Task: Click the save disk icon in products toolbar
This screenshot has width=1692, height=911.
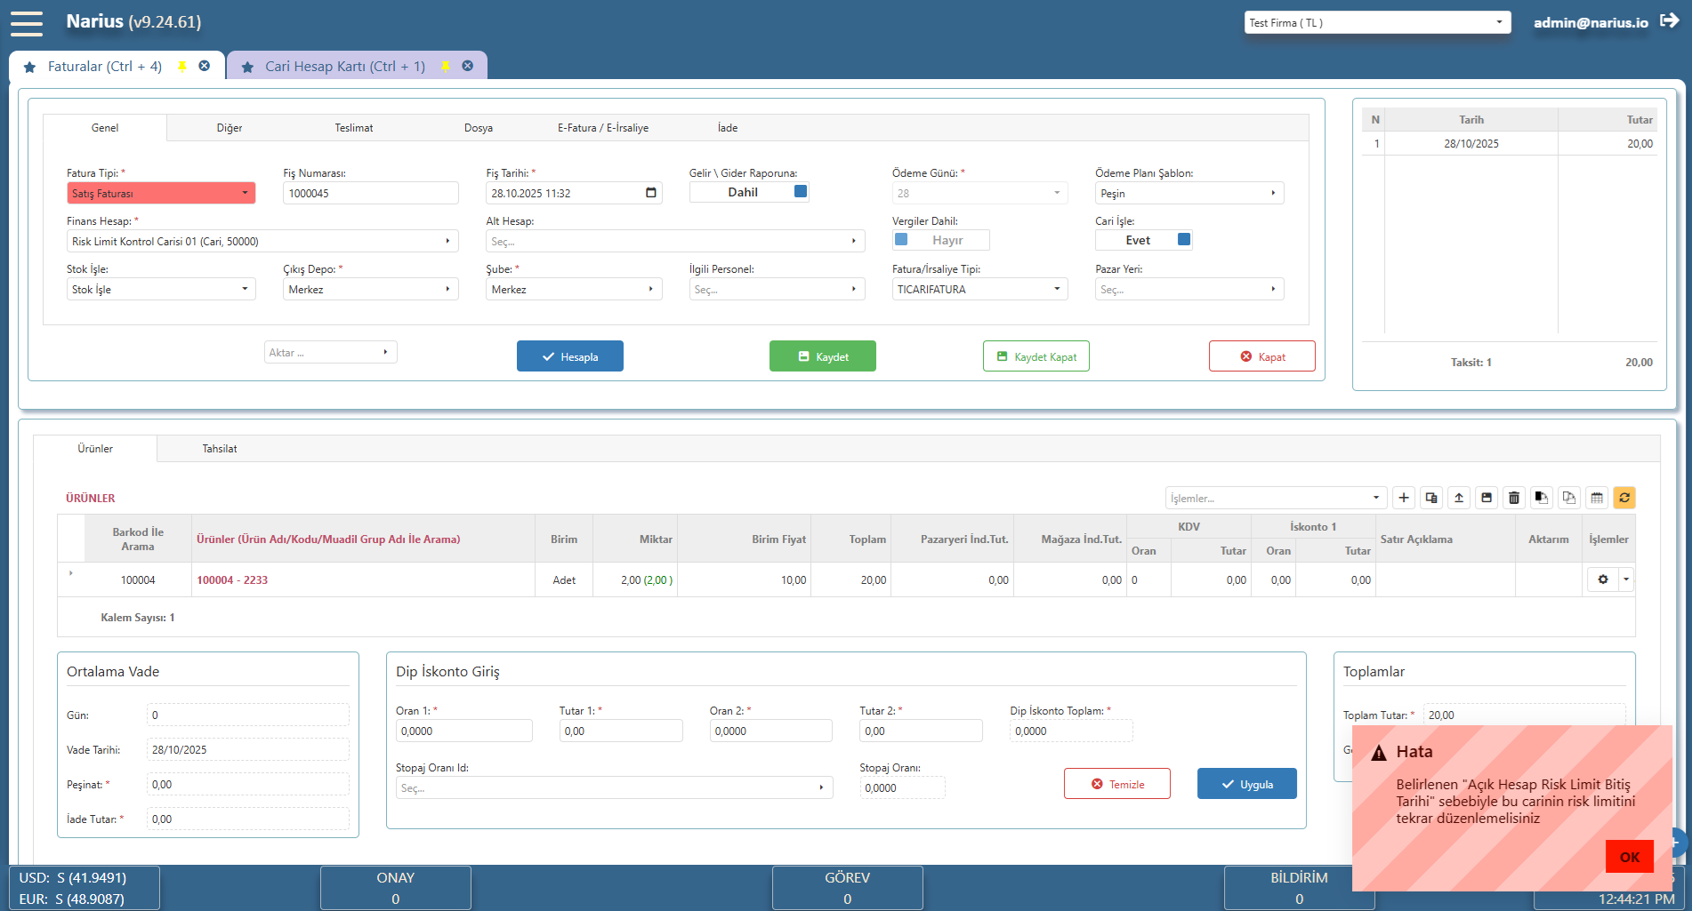Action: click(x=1487, y=498)
